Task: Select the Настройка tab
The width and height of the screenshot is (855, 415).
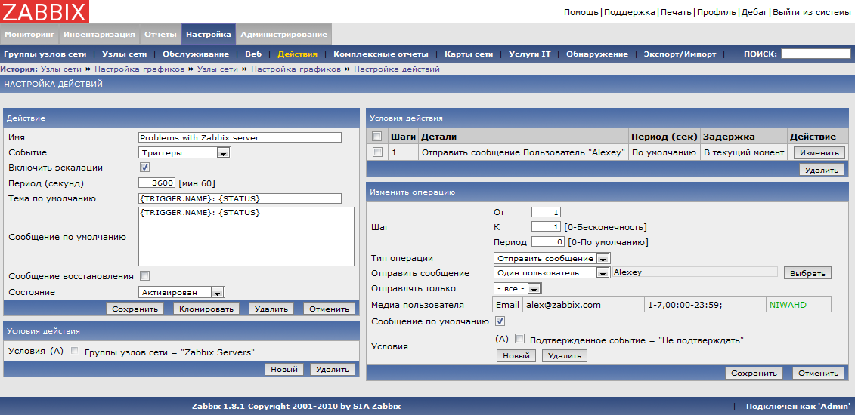Action: click(209, 34)
